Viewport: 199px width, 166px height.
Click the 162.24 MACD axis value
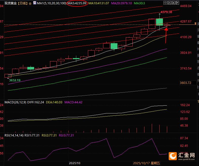click(x=185, y=105)
